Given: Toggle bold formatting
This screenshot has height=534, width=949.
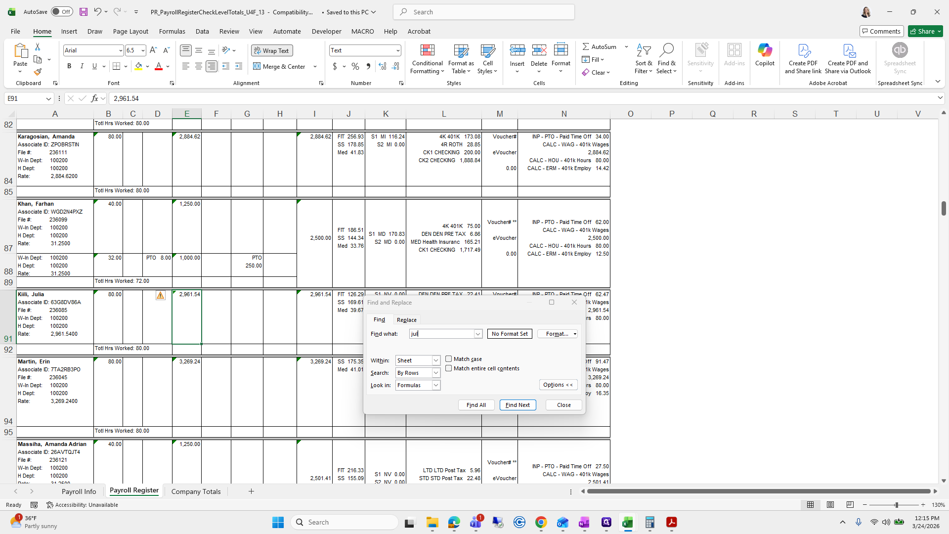Looking at the screenshot, I should coord(69,66).
